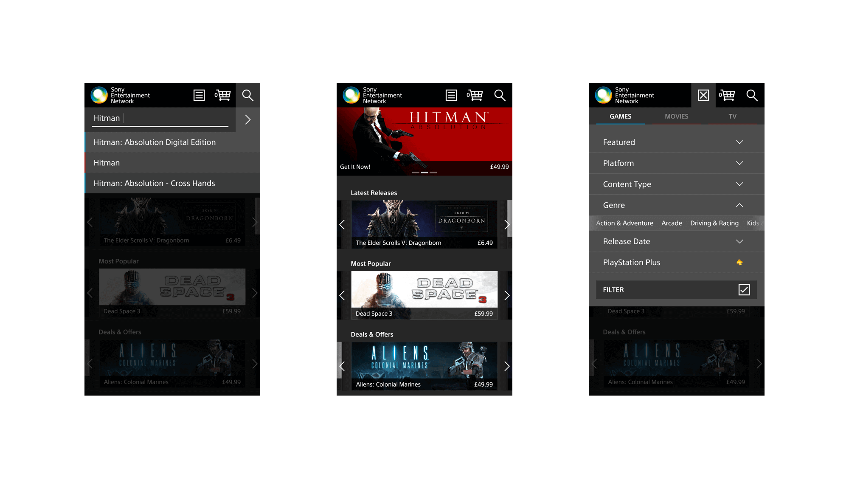Click the search icon on right screen
The image size is (849, 478).
[x=753, y=95]
